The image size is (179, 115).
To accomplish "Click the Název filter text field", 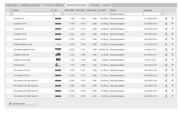I will (33, 13).
